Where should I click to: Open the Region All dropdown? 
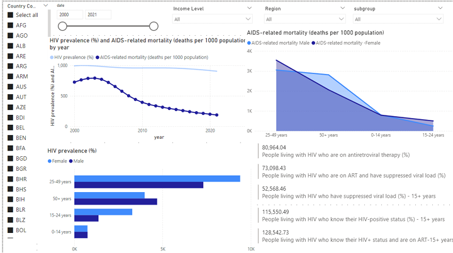point(305,19)
